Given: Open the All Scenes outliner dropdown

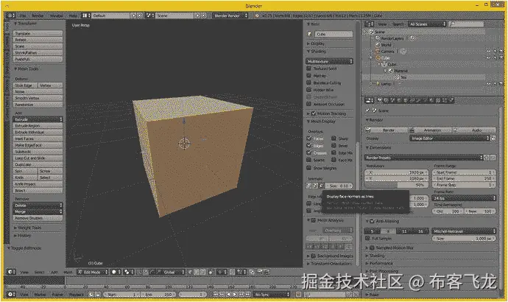Looking at the screenshot, I should click(427, 24).
